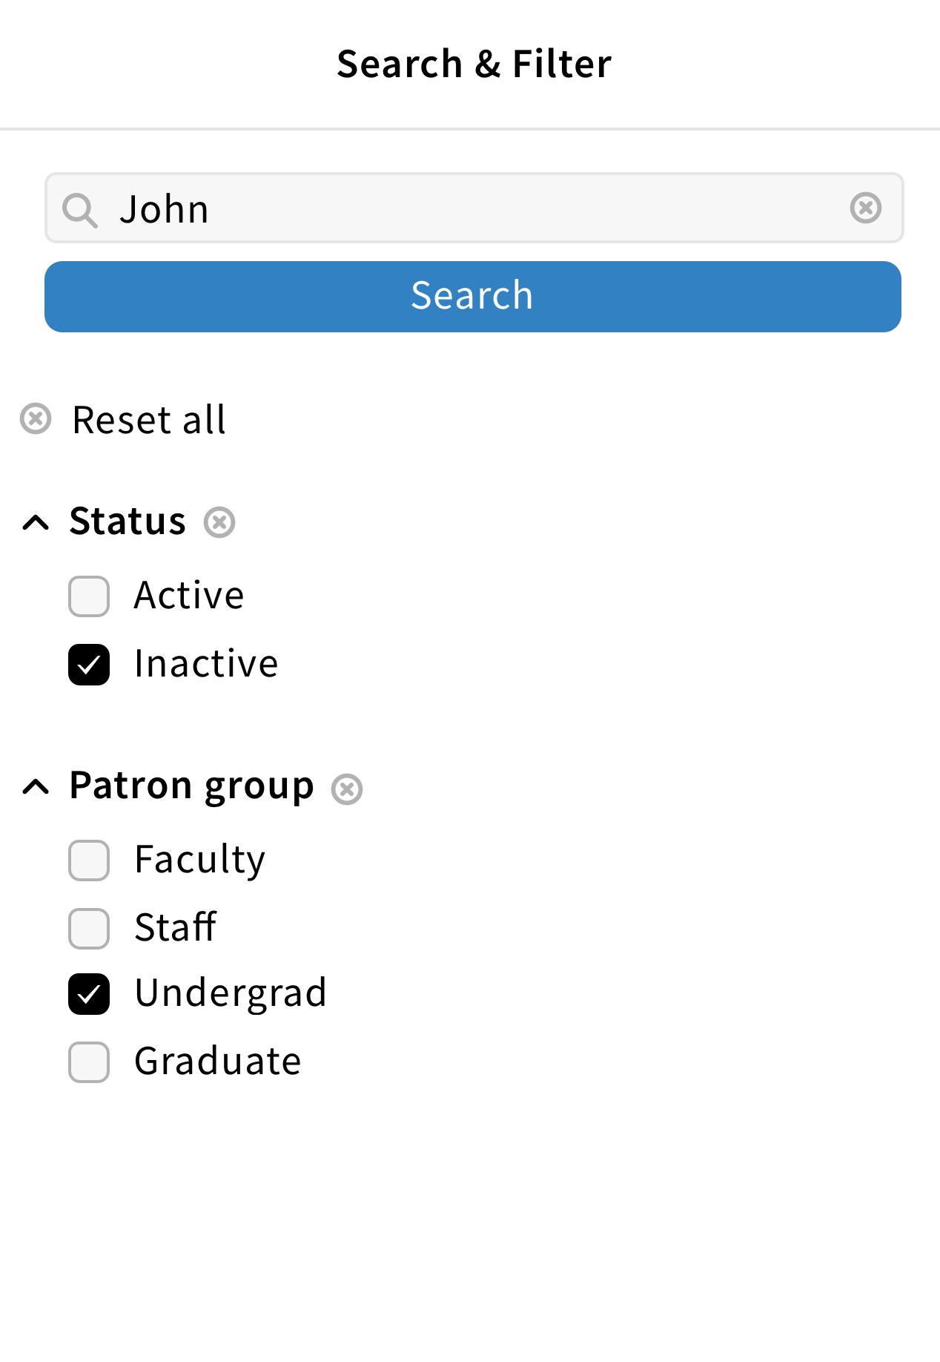Click the Inactive label text
Image resolution: width=940 pixels, height=1362 pixels.
pyautogui.click(x=206, y=664)
